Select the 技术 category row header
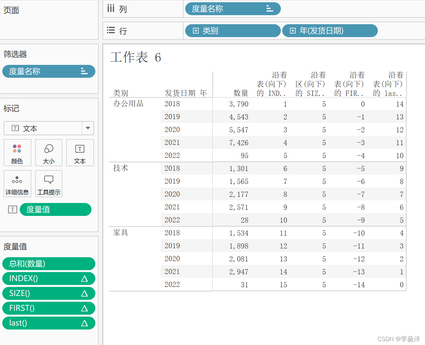The width and height of the screenshot is (425, 345). pyautogui.click(x=121, y=168)
